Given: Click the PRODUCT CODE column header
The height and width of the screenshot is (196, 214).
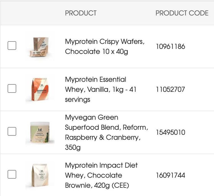Looking at the screenshot, I should (182, 13).
